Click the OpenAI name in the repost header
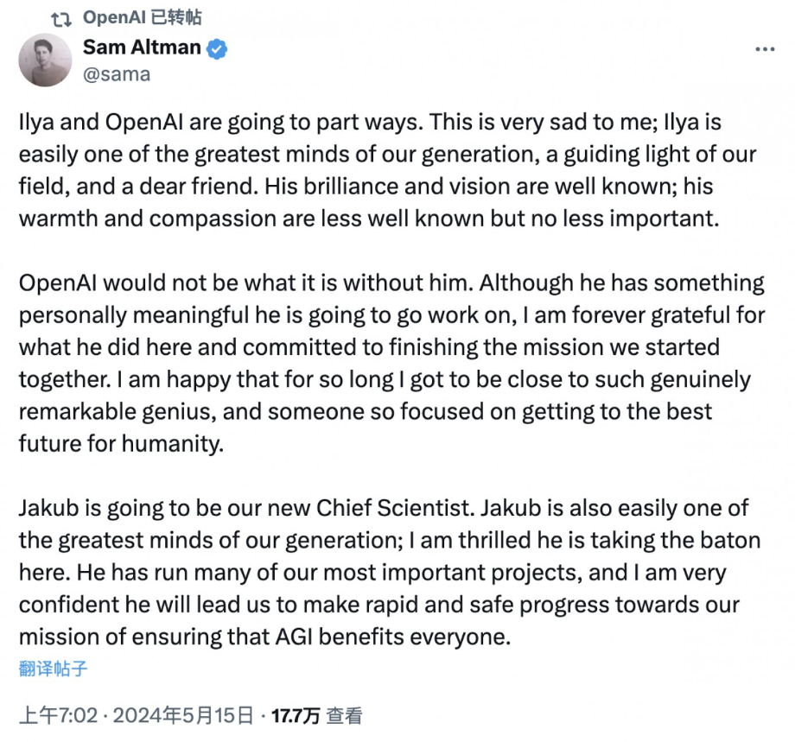 point(115,18)
